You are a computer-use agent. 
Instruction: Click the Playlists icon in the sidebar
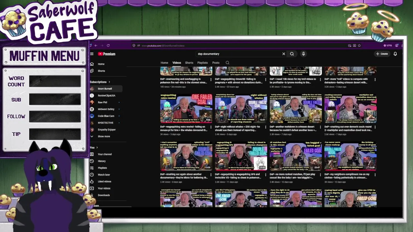(x=92, y=168)
